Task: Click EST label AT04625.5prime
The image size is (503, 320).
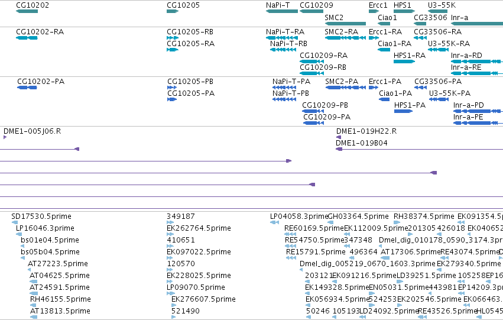Action: coord(60,276)
